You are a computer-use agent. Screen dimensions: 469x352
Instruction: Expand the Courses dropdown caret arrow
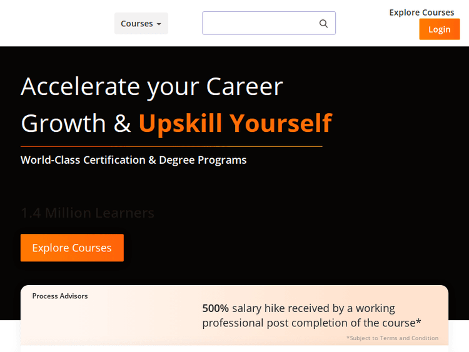[x=159, y=24]
